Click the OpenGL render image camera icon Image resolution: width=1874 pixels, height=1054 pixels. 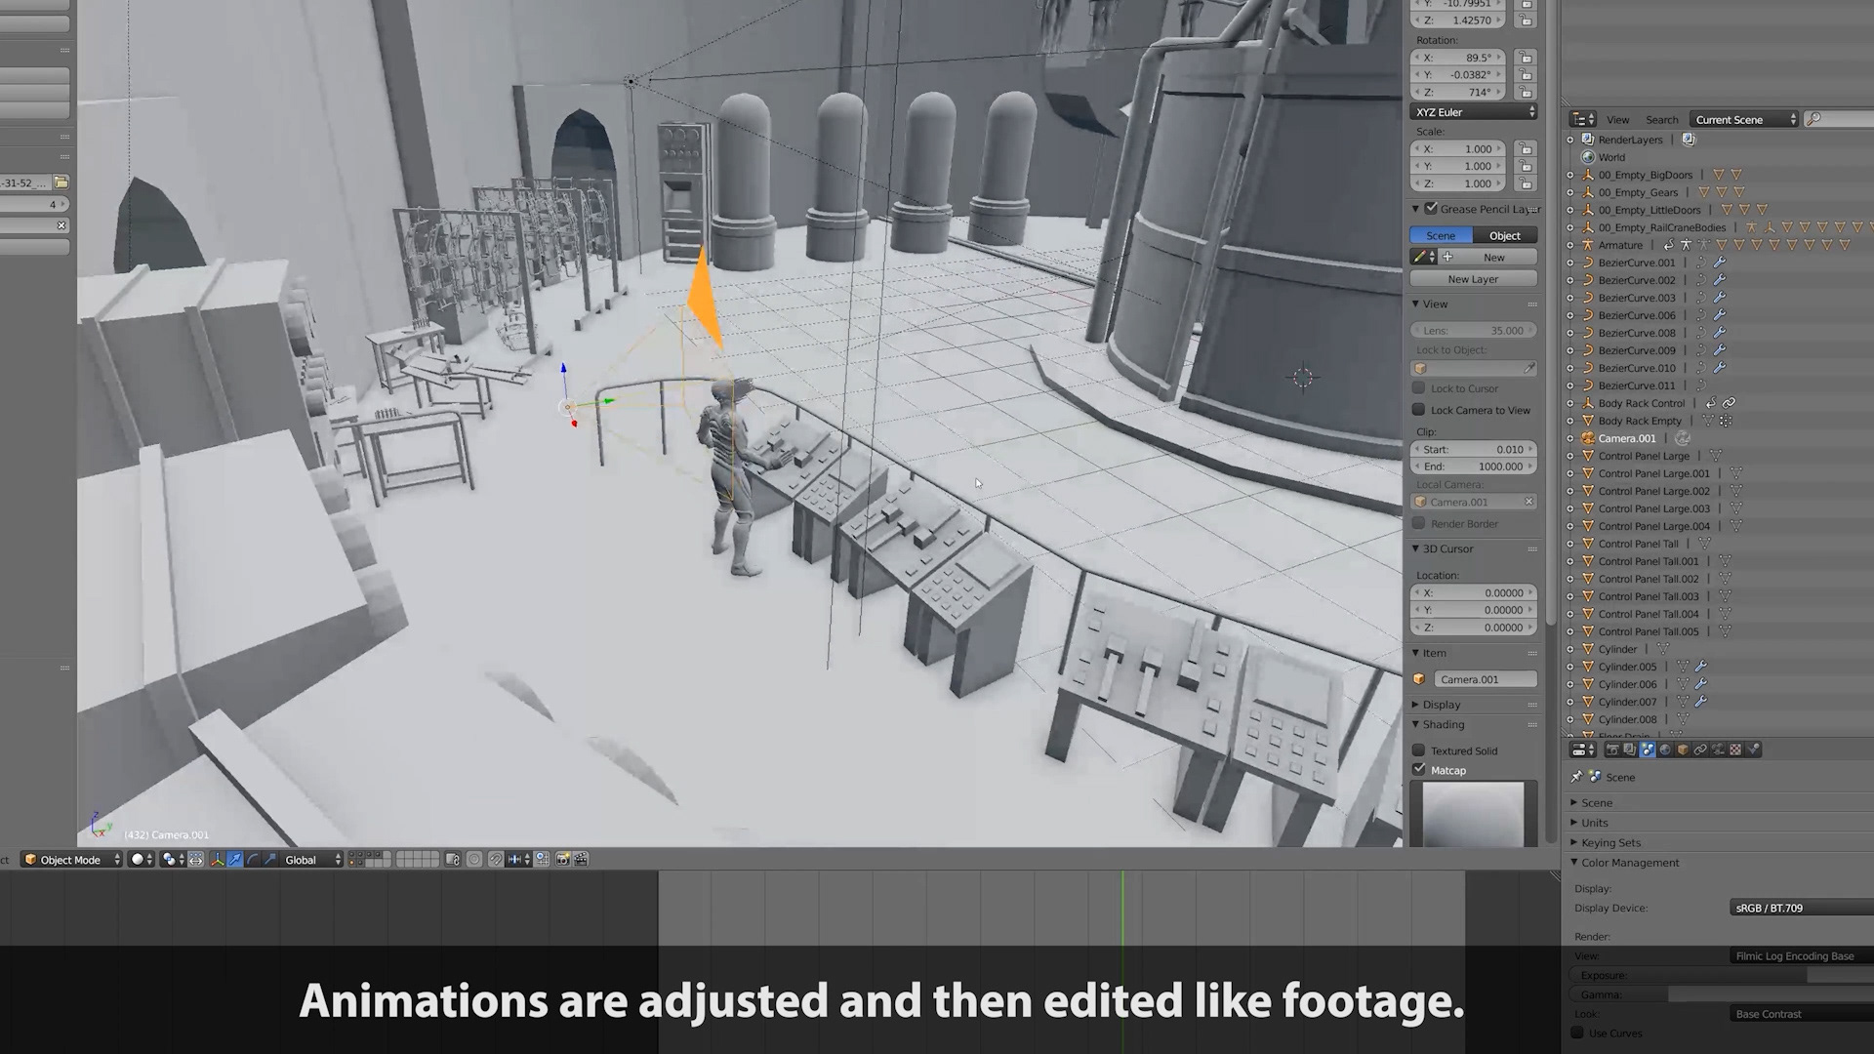point(562,859)
